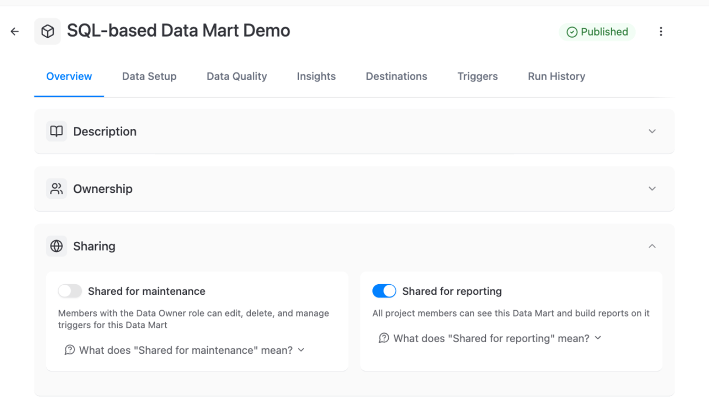Click the Ownership section heading
The image size is (709, 408).
click(102, 189)
